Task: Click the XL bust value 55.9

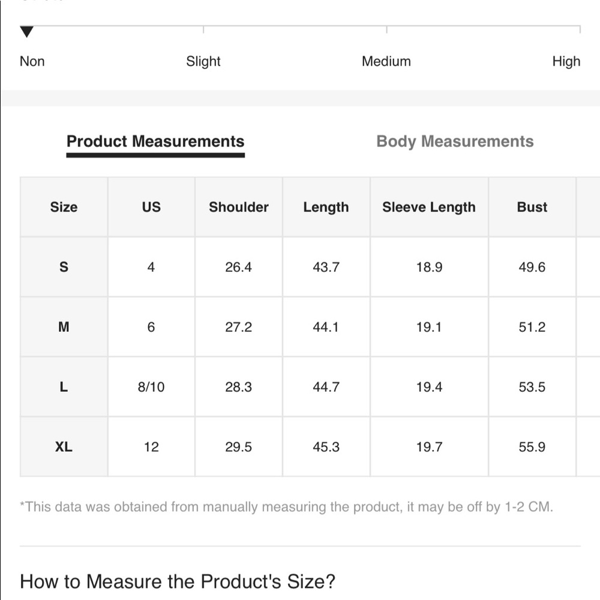Action: pos(532,446)
